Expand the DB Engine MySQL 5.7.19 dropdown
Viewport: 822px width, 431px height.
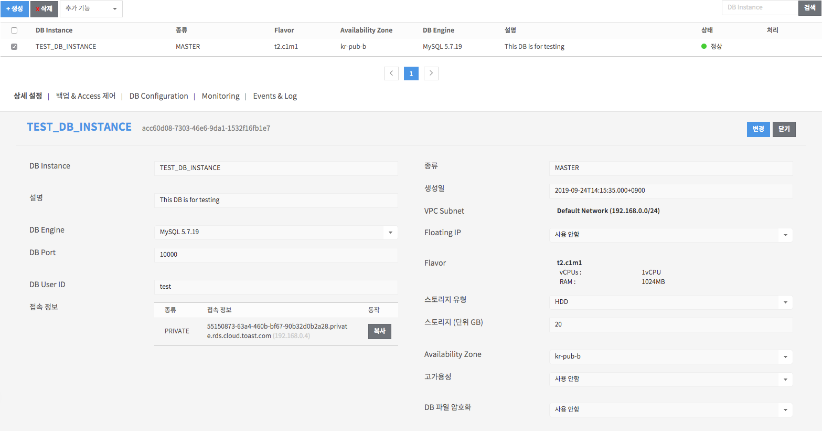pyautogui.click(x=276, y=232)
